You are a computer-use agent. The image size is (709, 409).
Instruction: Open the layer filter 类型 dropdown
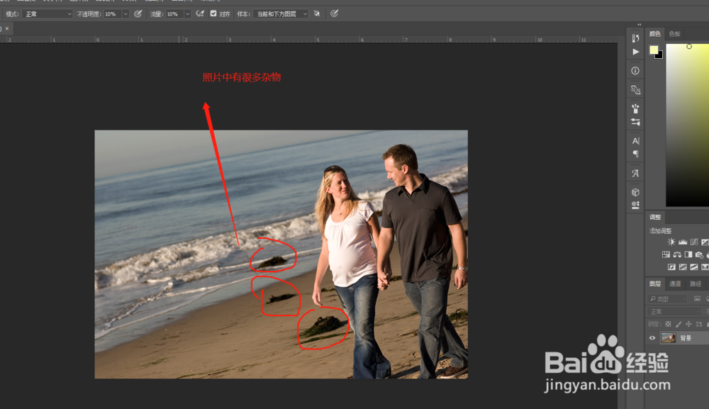click(667, 298)
